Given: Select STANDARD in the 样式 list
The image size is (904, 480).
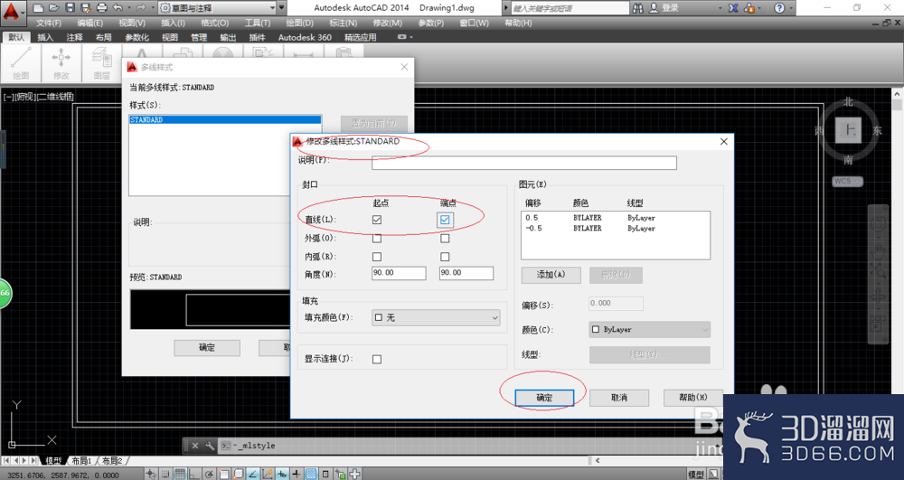Looking at the screenshot, I should 225,120.
